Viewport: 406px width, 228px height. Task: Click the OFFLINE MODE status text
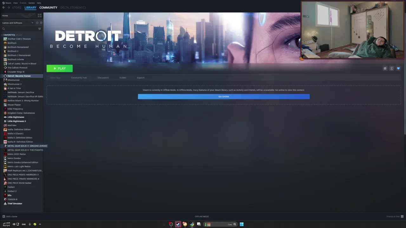pos(202,217)
